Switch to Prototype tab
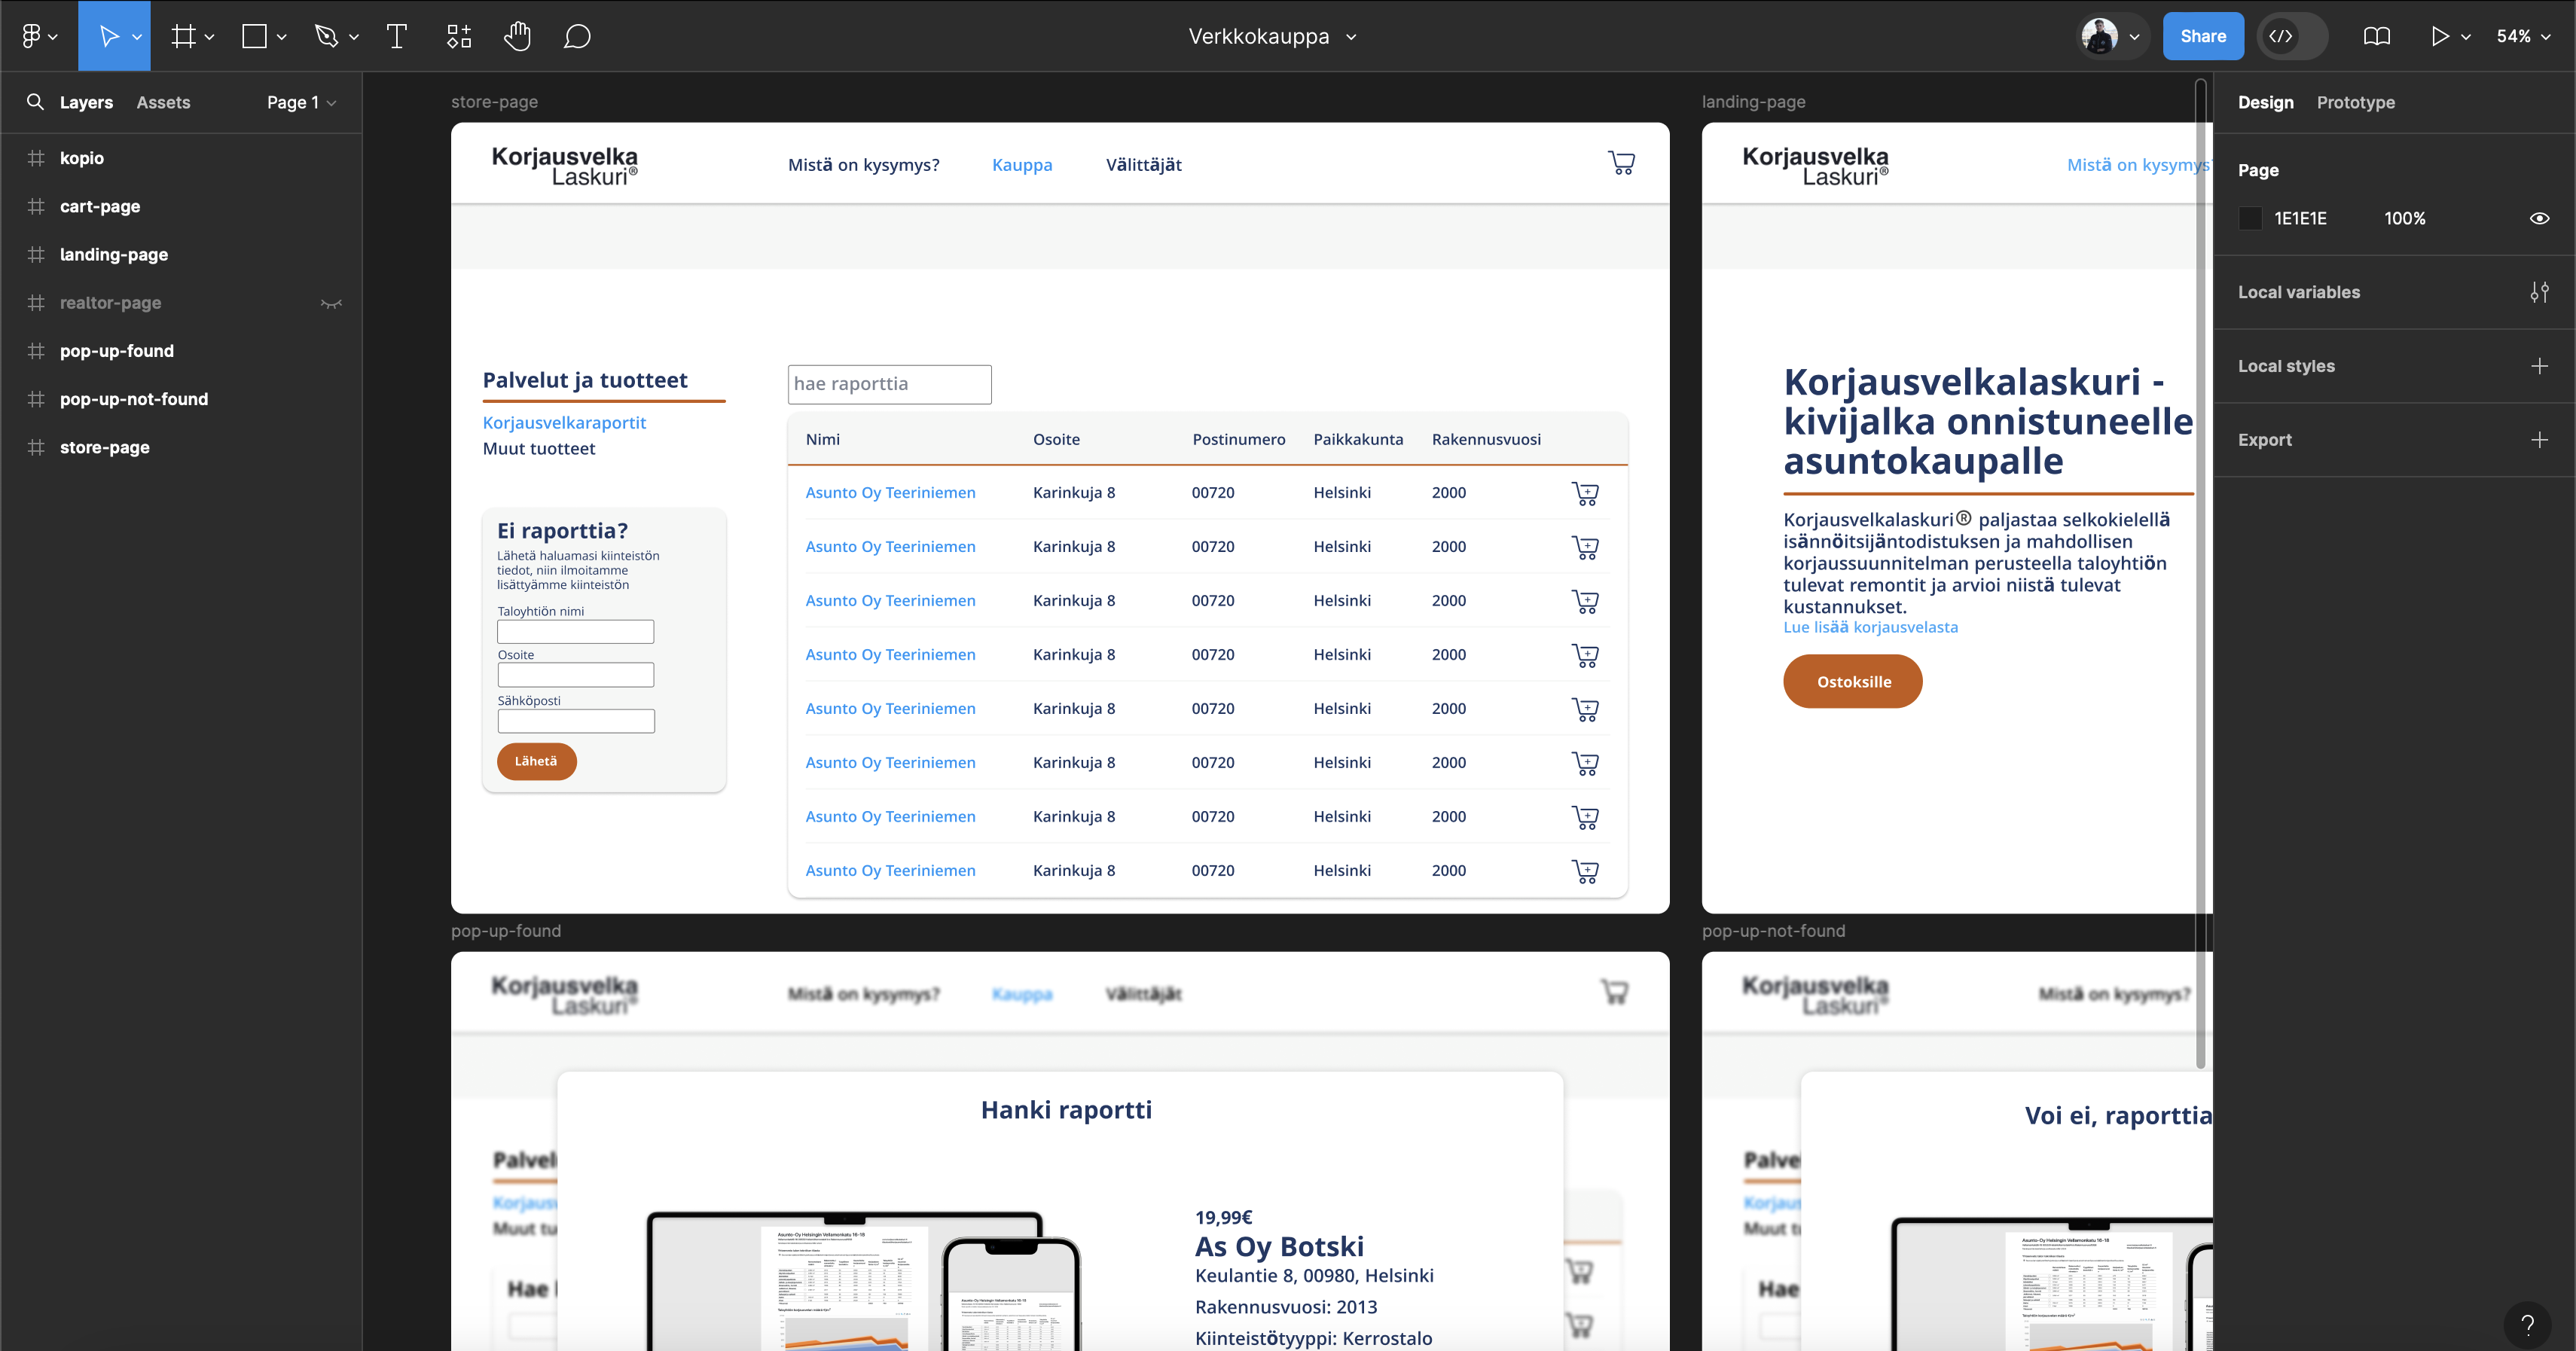2576x1351 pixels. (x=2355, y=102)
